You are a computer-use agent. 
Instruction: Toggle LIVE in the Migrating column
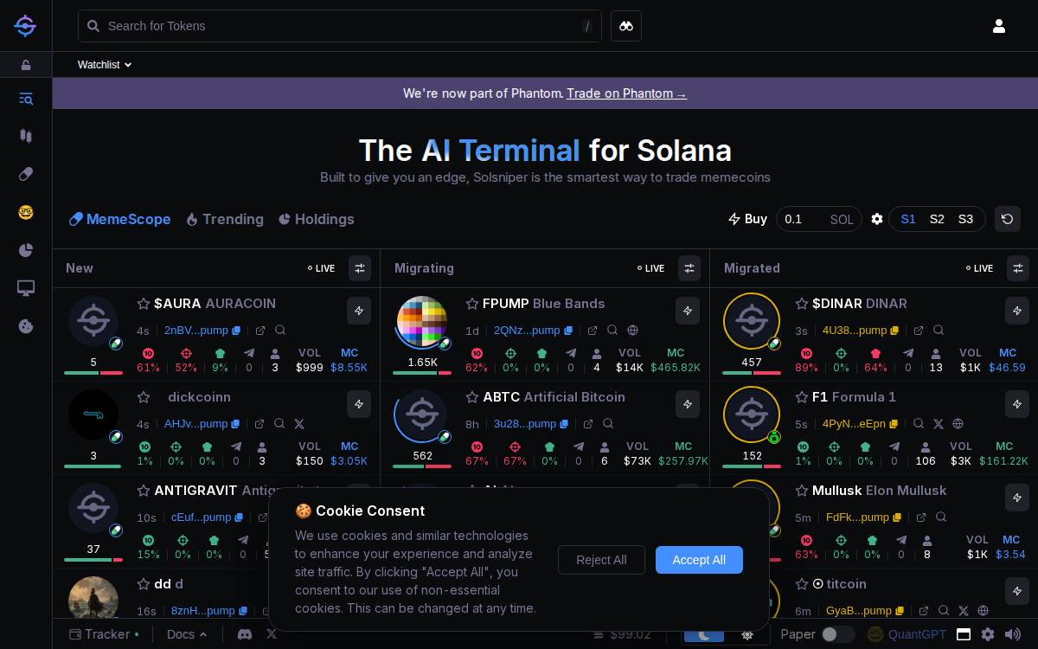pos(650,268)
